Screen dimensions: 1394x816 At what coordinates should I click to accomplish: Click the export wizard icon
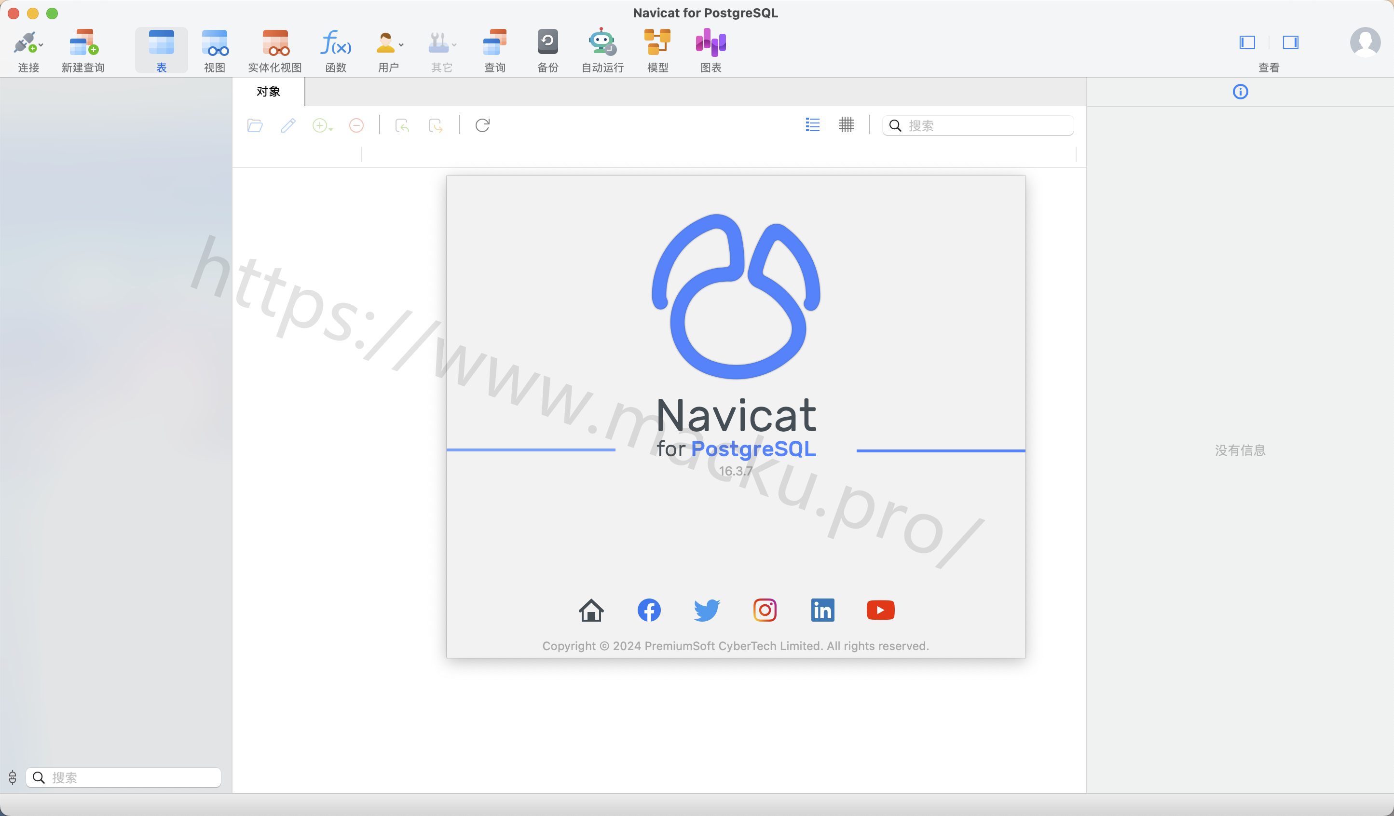pyautogui.click(x=436, y=125)
